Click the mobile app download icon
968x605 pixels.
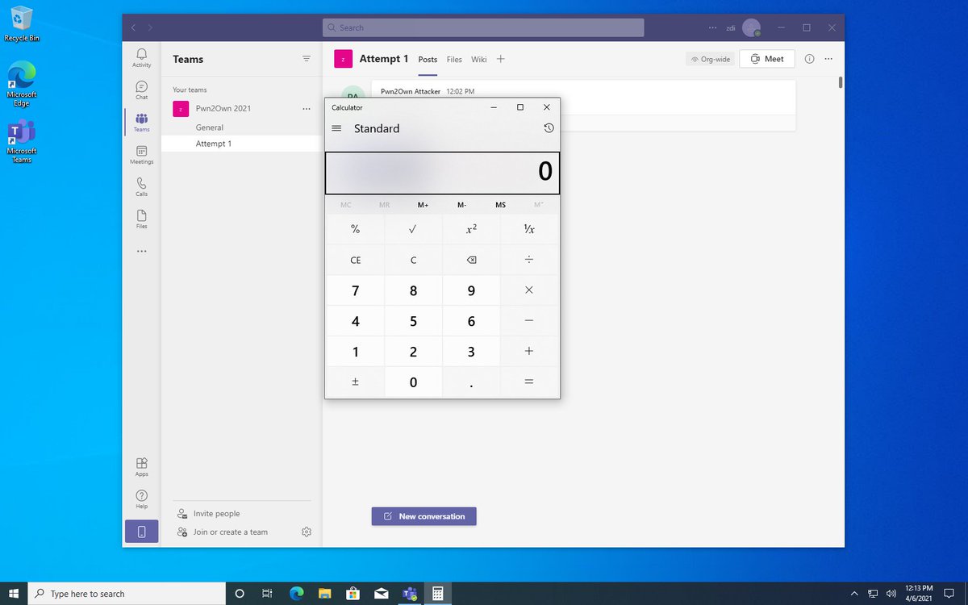click(141, 532)
